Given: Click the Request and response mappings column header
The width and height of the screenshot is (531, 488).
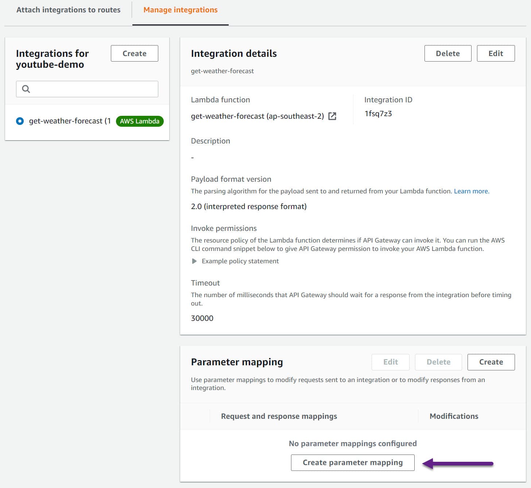Looking at the screenshot, I should tap(279, 416).
